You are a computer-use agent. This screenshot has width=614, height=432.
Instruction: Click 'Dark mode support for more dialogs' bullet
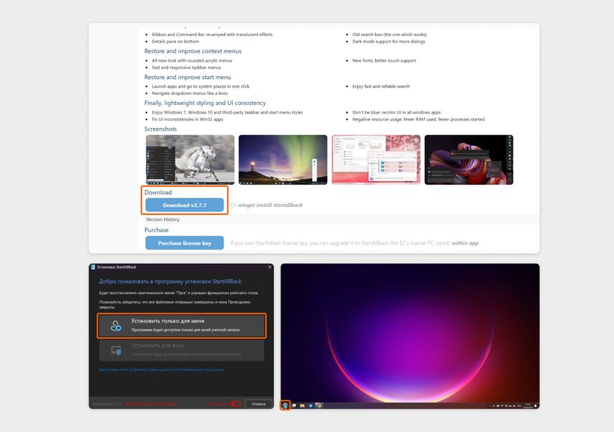tap(388, 41)
